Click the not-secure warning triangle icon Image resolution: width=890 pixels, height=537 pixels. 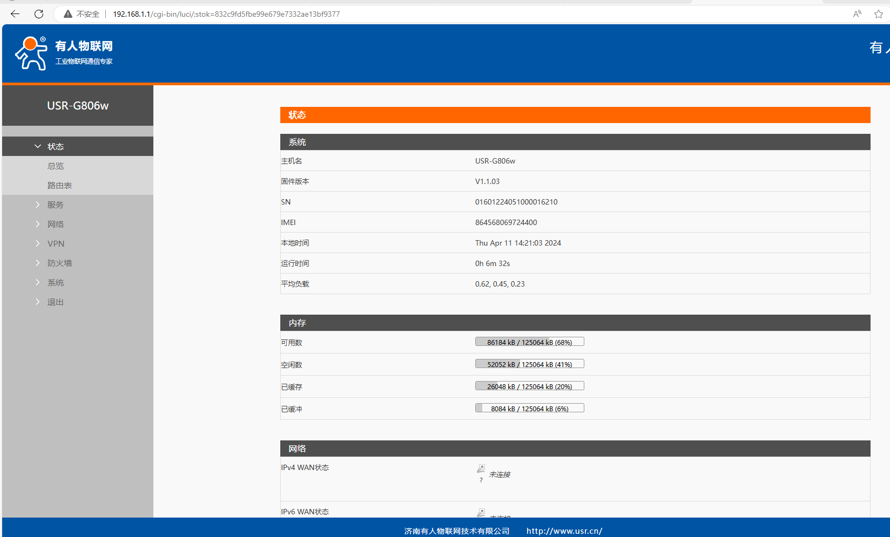(68, 14)
